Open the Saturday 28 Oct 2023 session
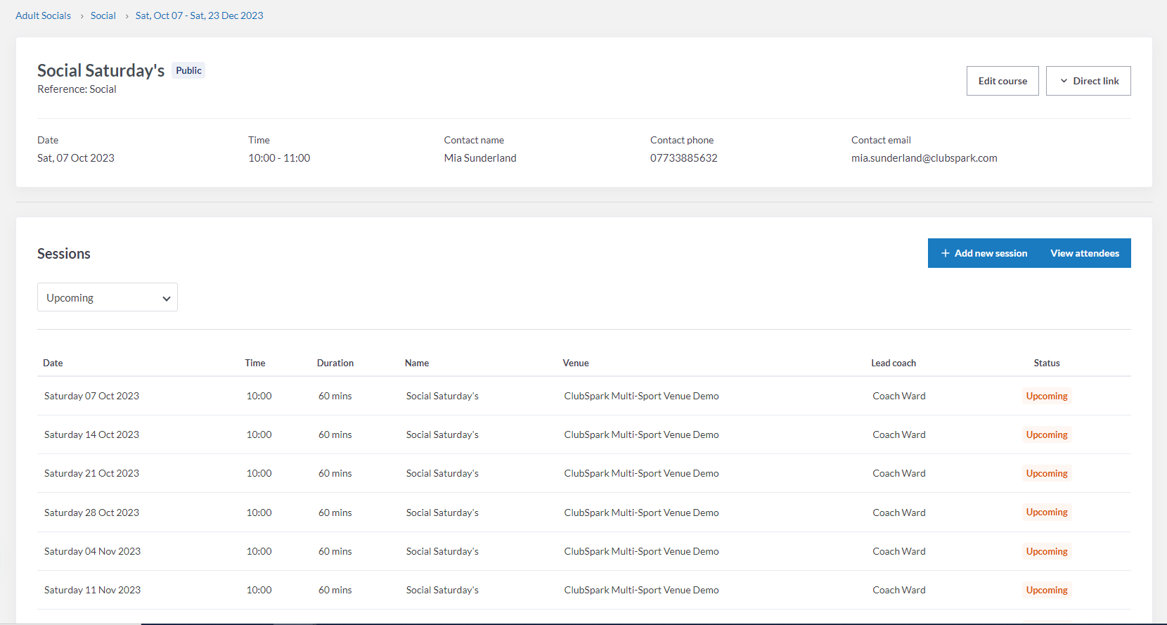This screenshot has height=625, width=1167. tap(91, 513)
